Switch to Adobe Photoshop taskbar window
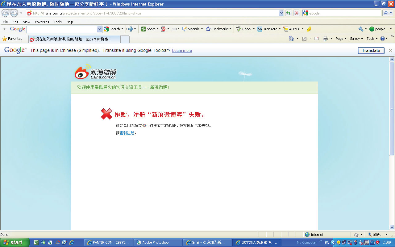Image resolution: width=395 pixels, height=247 pixels. (158, 242)
